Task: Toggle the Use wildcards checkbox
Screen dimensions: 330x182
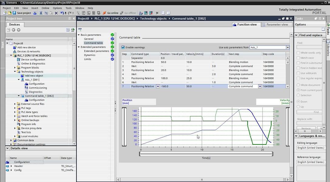Action: tap(298, 73)
